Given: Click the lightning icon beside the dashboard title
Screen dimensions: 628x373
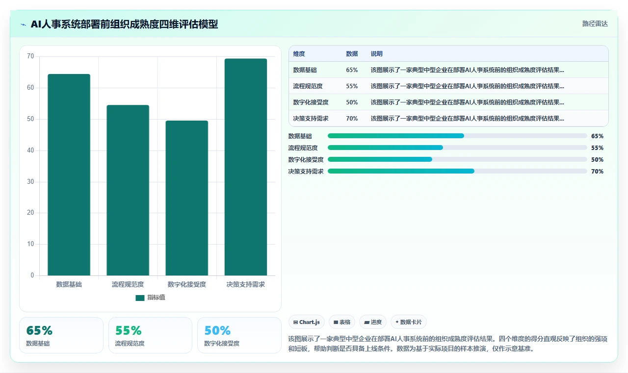Looking at the screenshot, I should coord(24,24).
